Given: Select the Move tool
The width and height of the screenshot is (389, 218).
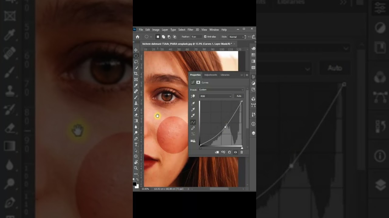Looking at the screenshot, I should [136, 50].
